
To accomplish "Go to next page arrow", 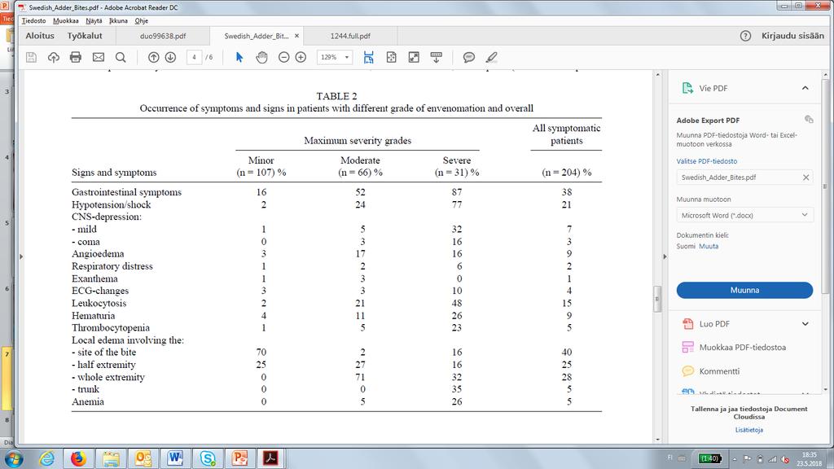I will pyautogui.click(x=170, y=58).
